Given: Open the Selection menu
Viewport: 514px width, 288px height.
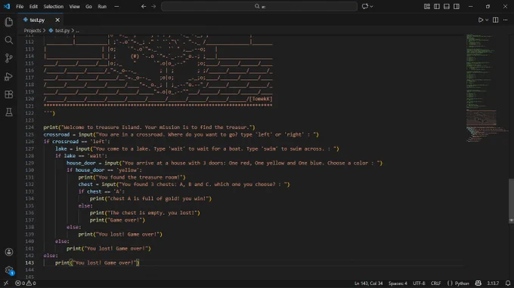Looking at the screenshot, I should tap(54, 6).
